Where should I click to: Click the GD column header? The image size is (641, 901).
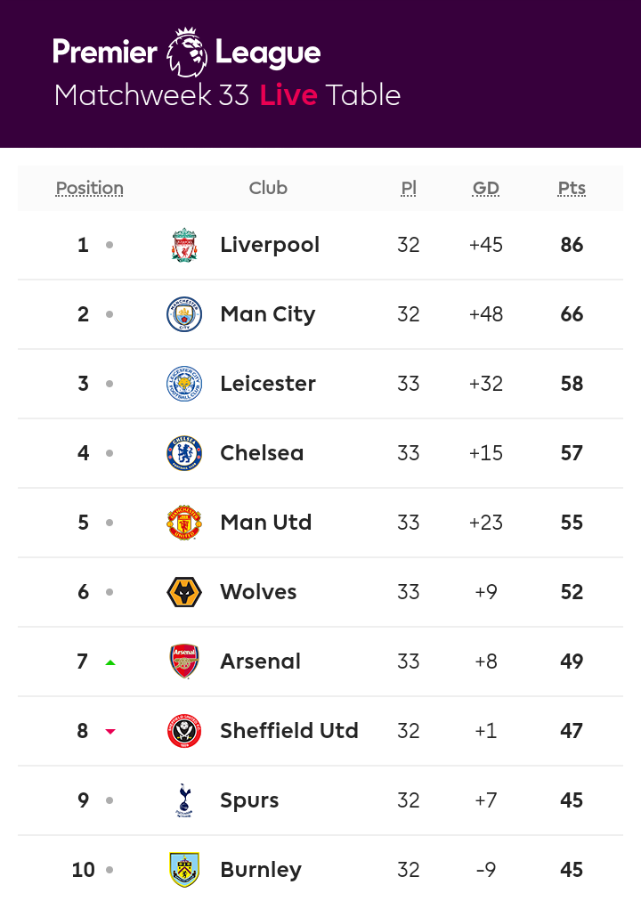[x=486, y=188]
